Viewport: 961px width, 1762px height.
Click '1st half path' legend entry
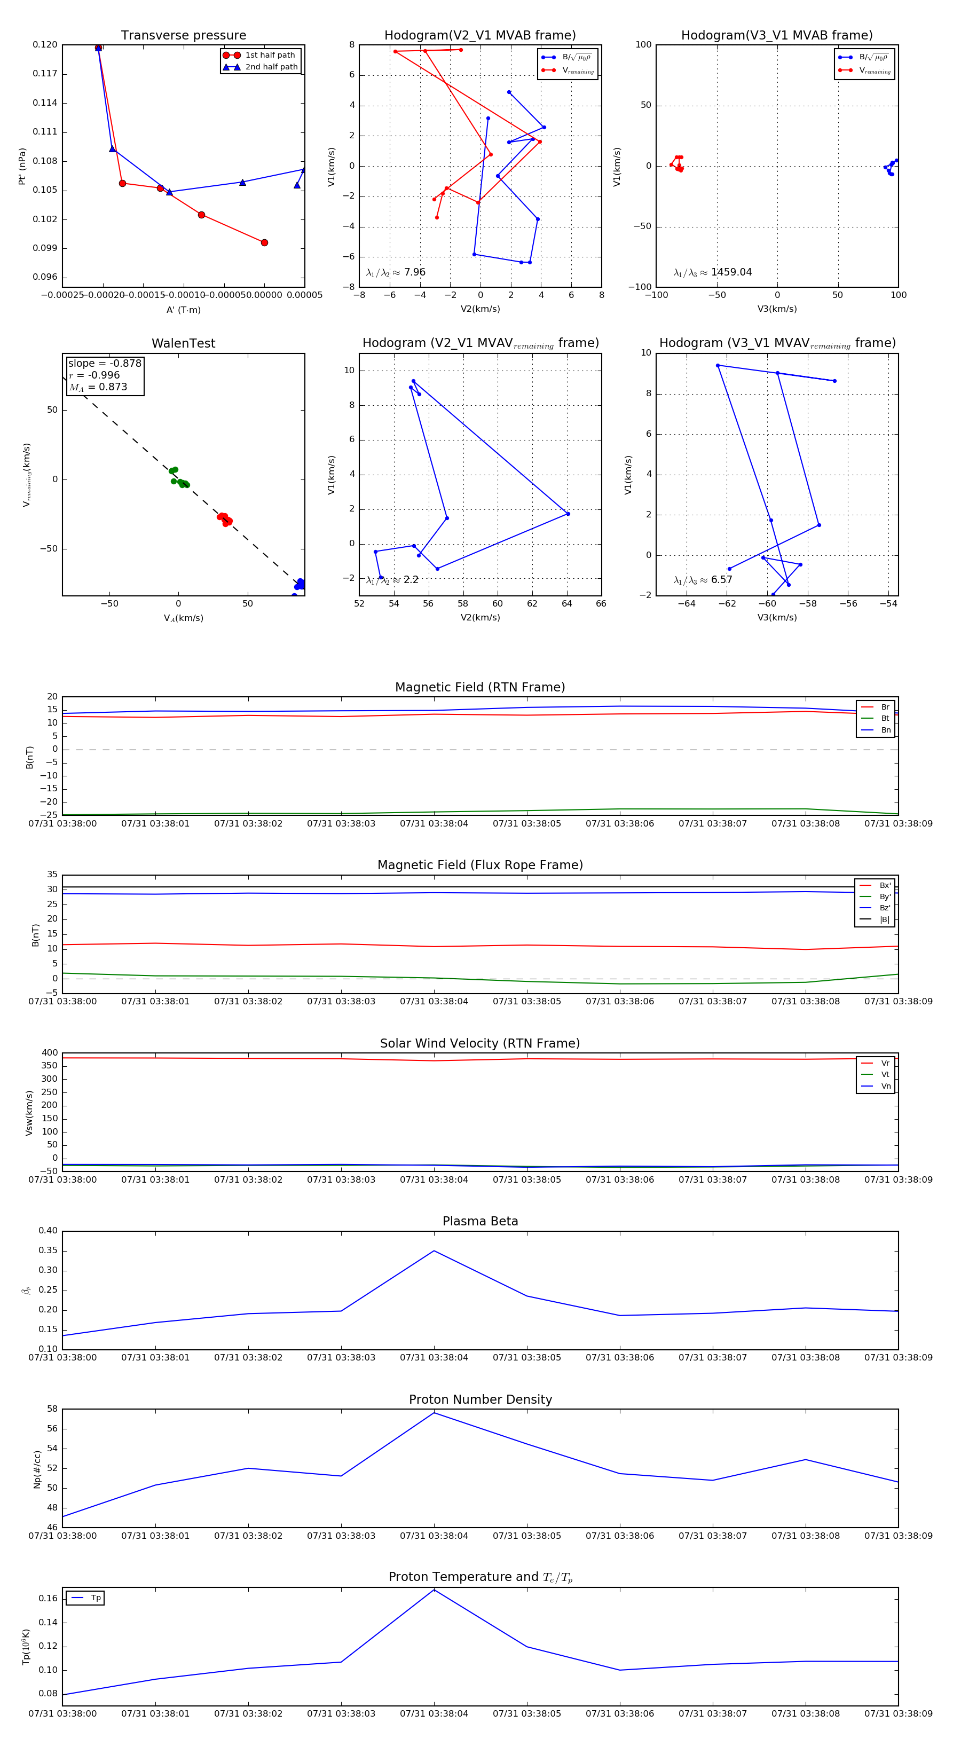(x=261, y=56)
